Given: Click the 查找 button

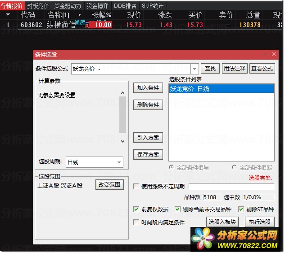Looking at the screenshot, I should coord(210,69).
